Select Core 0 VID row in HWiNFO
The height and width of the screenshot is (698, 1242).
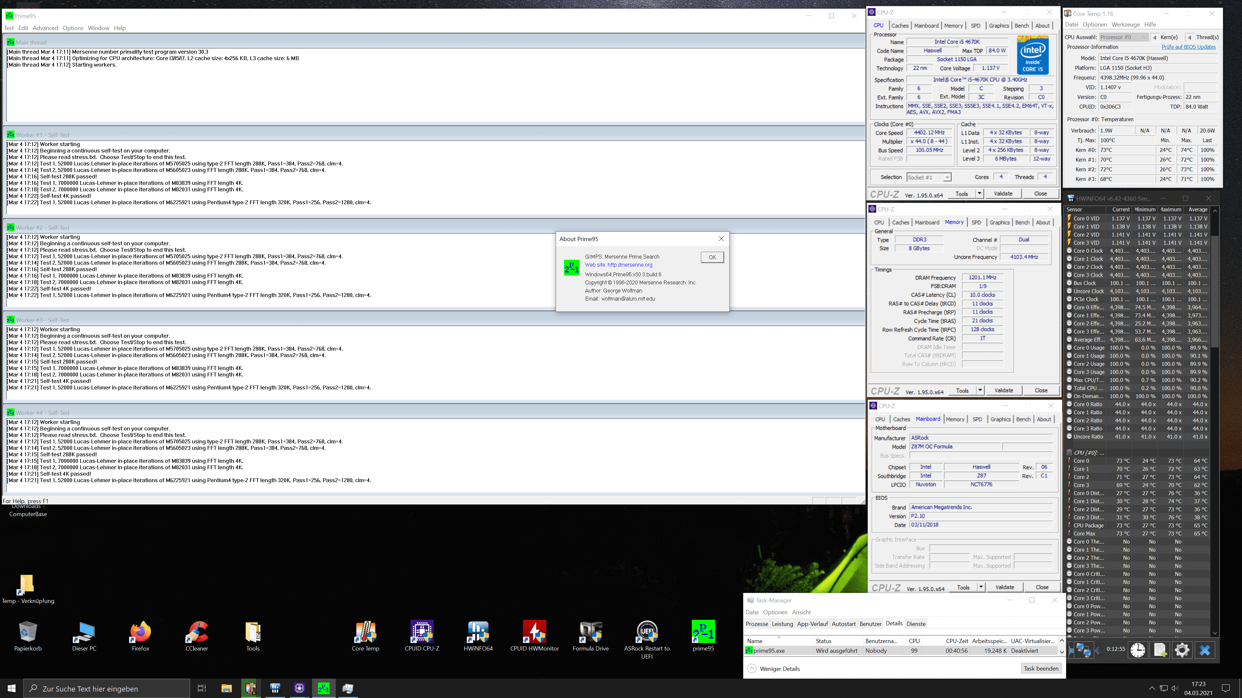(1137, 219)
